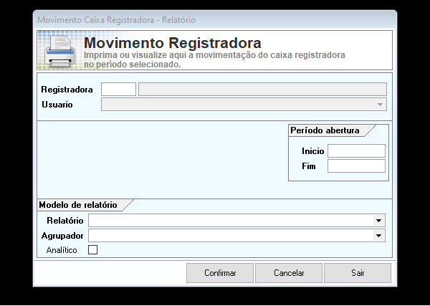Viewport: 430px width, 306px height.
Task: Click the Registradora description field
Action: (x=262, y=90)
